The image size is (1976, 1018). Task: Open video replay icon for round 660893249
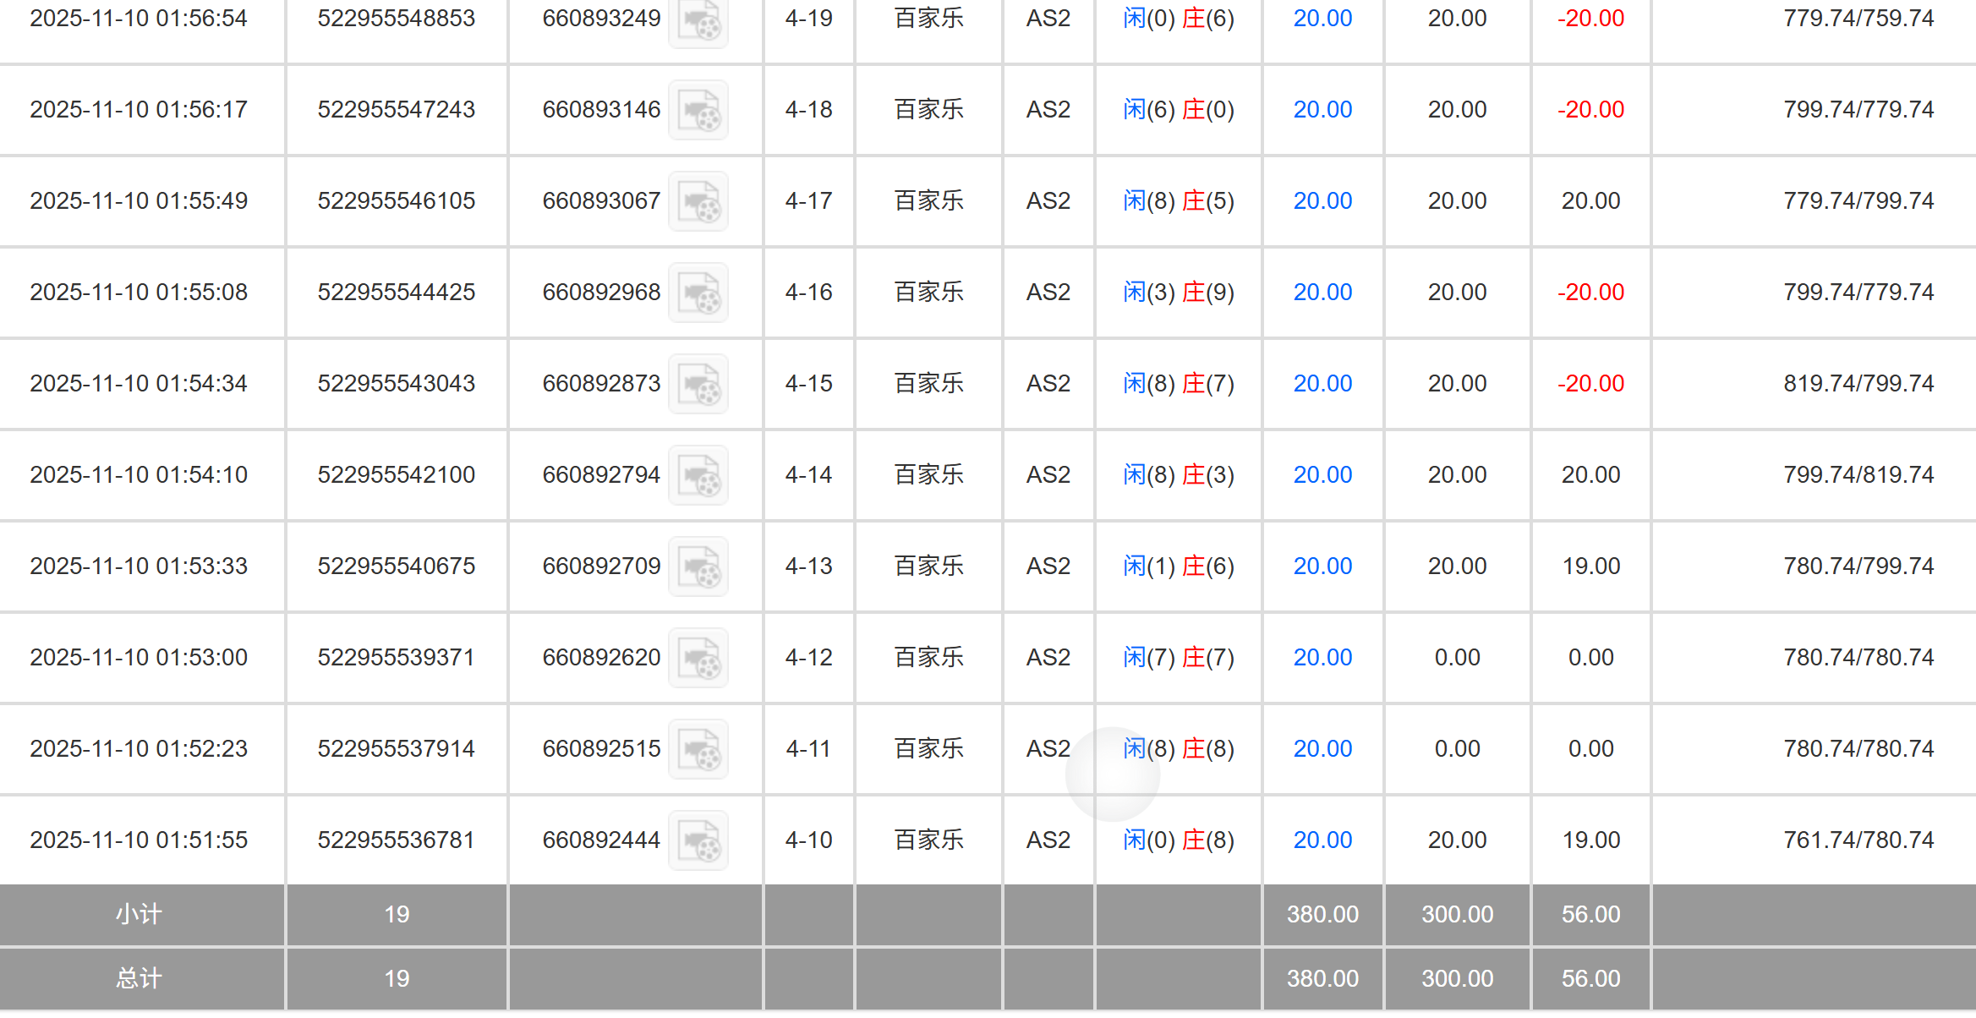tap(698, 21)
